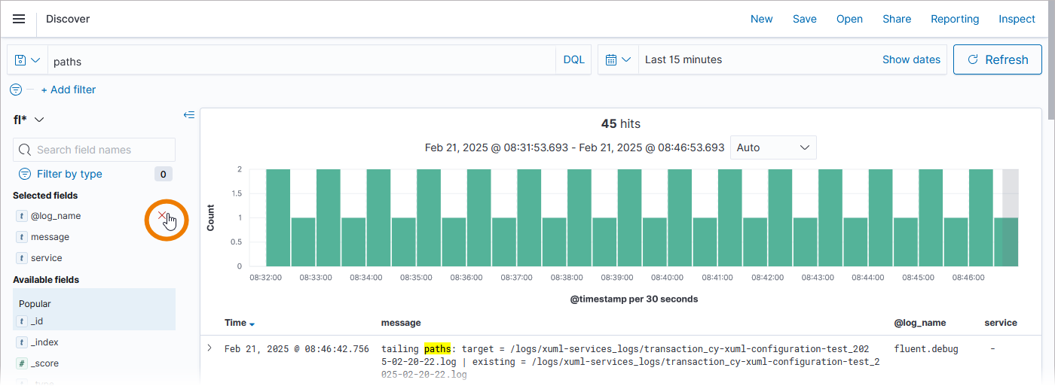Image resolution: width=1055 pixels, height=386 pixels.
Task: Click the text type icon next to message
Action: point(22,237)
